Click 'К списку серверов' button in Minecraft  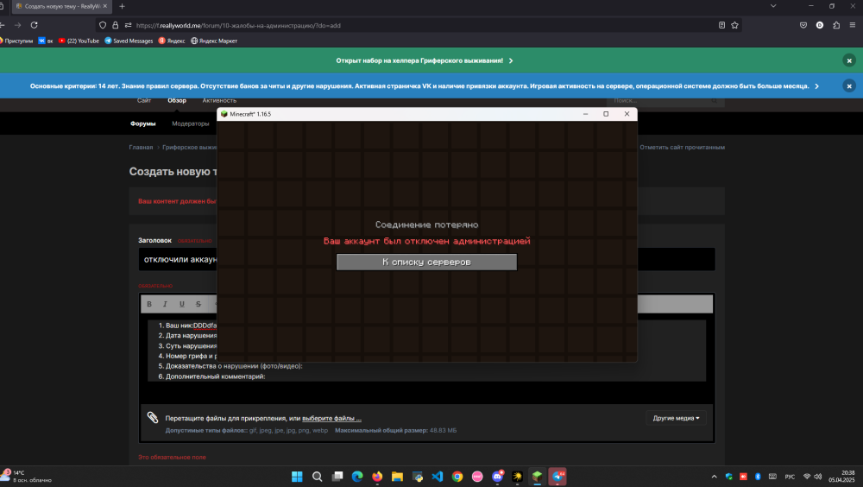pos(426,262)
